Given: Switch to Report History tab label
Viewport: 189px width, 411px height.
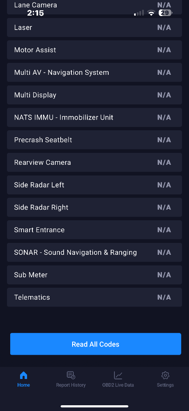Looking at the screenshot, I should click(x=71, y=385).
